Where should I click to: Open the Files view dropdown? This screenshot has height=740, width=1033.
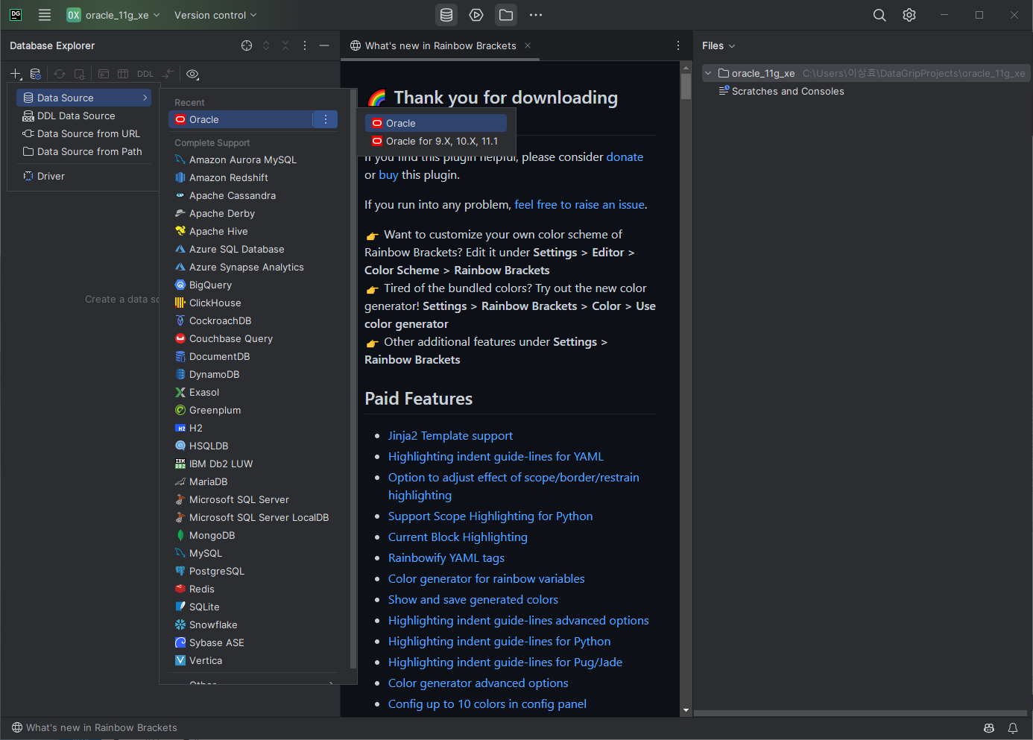click(718, 45)
